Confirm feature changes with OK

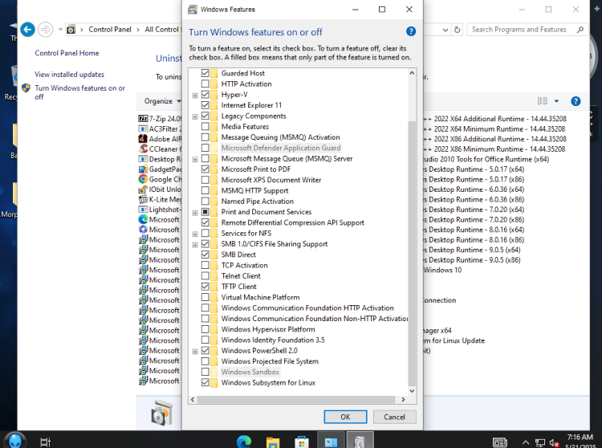click(x=345, y=417)
